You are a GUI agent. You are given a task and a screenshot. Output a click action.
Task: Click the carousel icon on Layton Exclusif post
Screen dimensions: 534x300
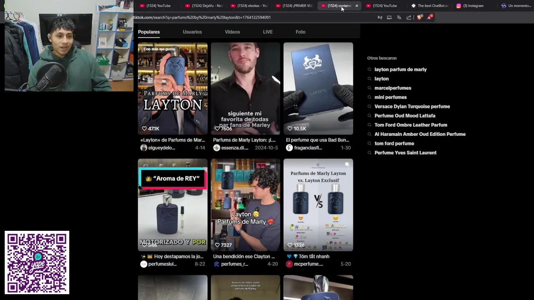347,165
